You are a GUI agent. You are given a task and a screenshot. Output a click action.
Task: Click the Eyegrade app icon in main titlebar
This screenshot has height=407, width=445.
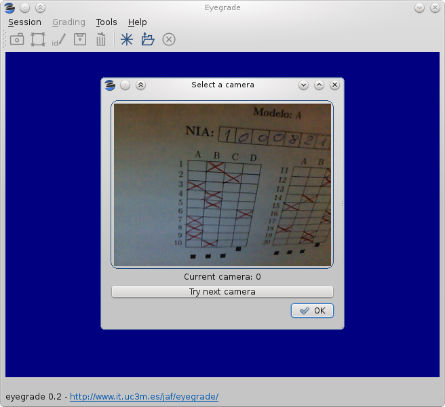coord(9,8)
